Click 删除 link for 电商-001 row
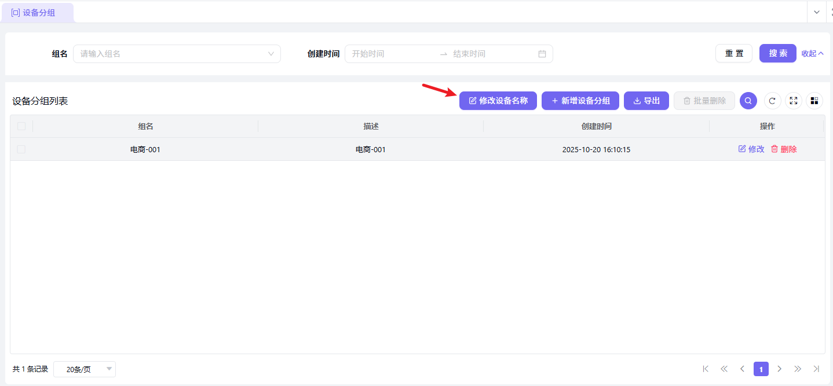This screenshot has width=833, height=386. pos(784,149)
